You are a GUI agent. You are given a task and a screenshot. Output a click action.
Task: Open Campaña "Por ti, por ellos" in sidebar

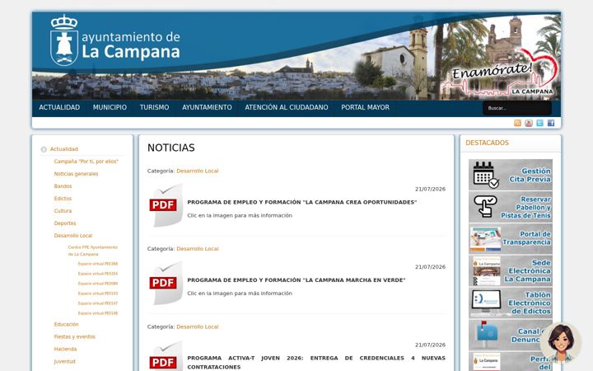coord(86,162)
